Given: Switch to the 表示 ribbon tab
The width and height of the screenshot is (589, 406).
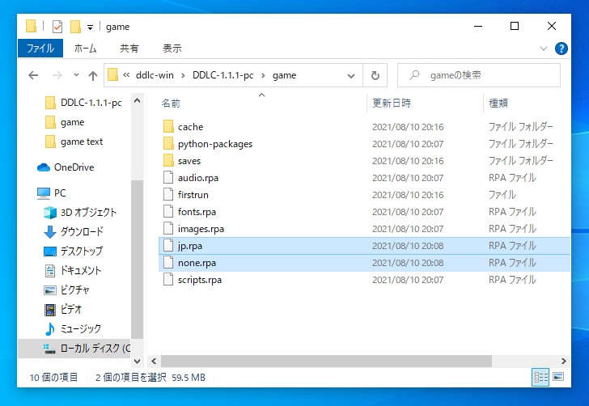Looking at the screenshot, I should point(172,48).
